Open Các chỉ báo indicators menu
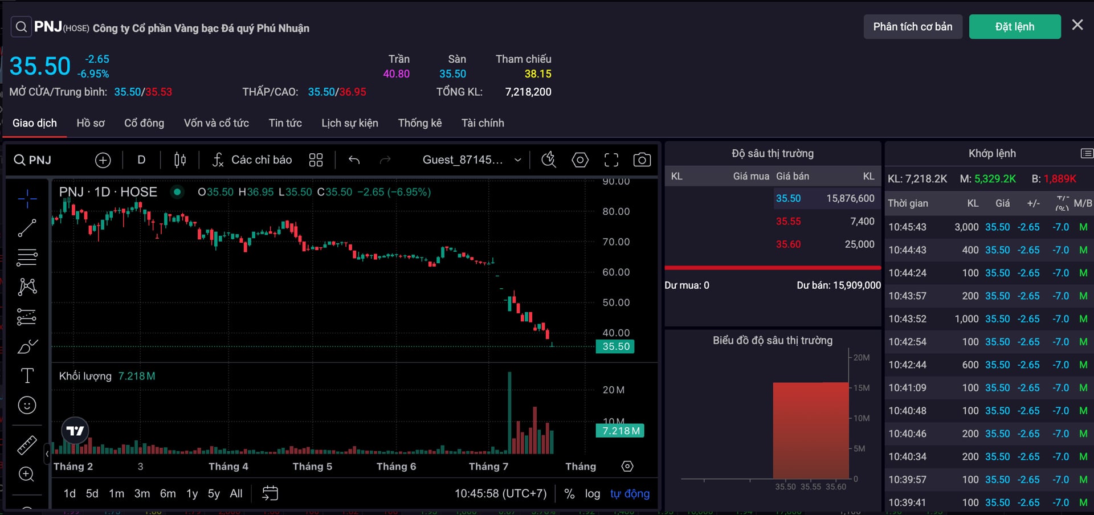1094x515 pixels. 252,160
